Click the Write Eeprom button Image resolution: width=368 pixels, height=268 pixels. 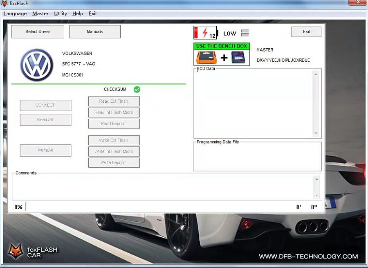point(114,162)
